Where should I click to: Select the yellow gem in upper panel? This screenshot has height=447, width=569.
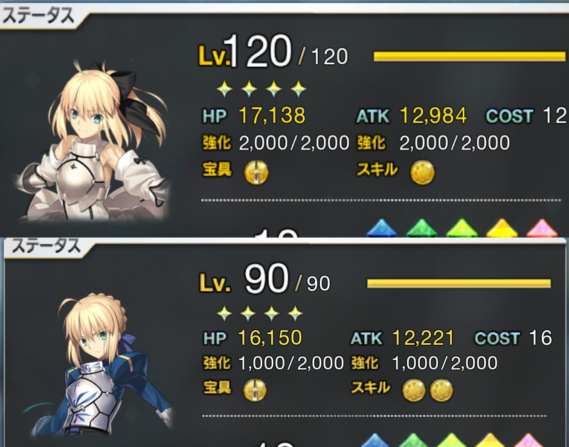pos(502,228)
